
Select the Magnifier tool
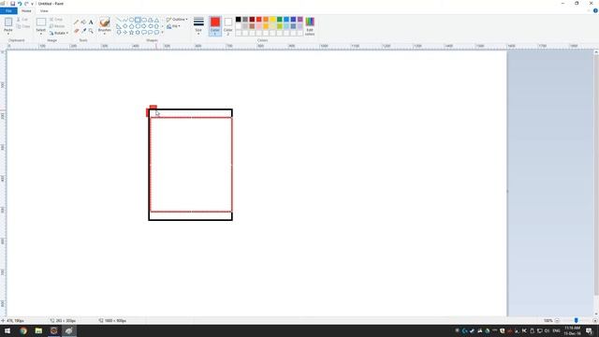(91, 31)
